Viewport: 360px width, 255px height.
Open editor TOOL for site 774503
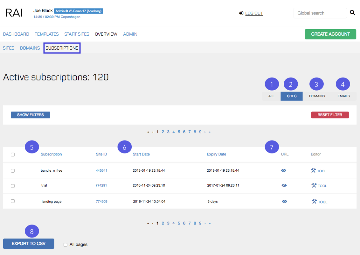[319, 201]
